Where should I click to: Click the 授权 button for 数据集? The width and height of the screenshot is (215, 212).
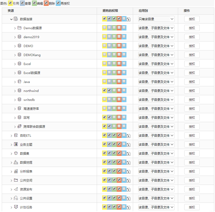[192, 153]
